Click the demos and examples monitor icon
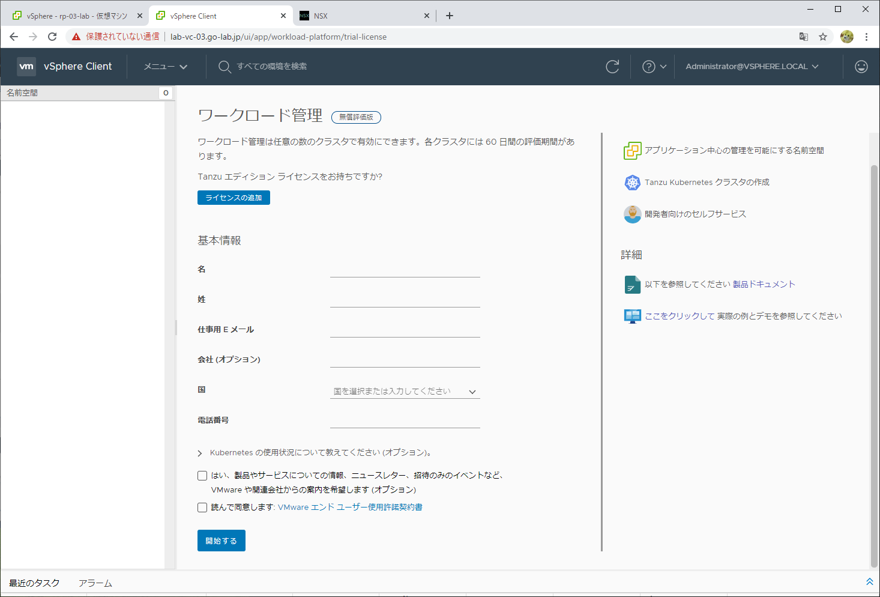880x597 pixels. tap(633, 317)
